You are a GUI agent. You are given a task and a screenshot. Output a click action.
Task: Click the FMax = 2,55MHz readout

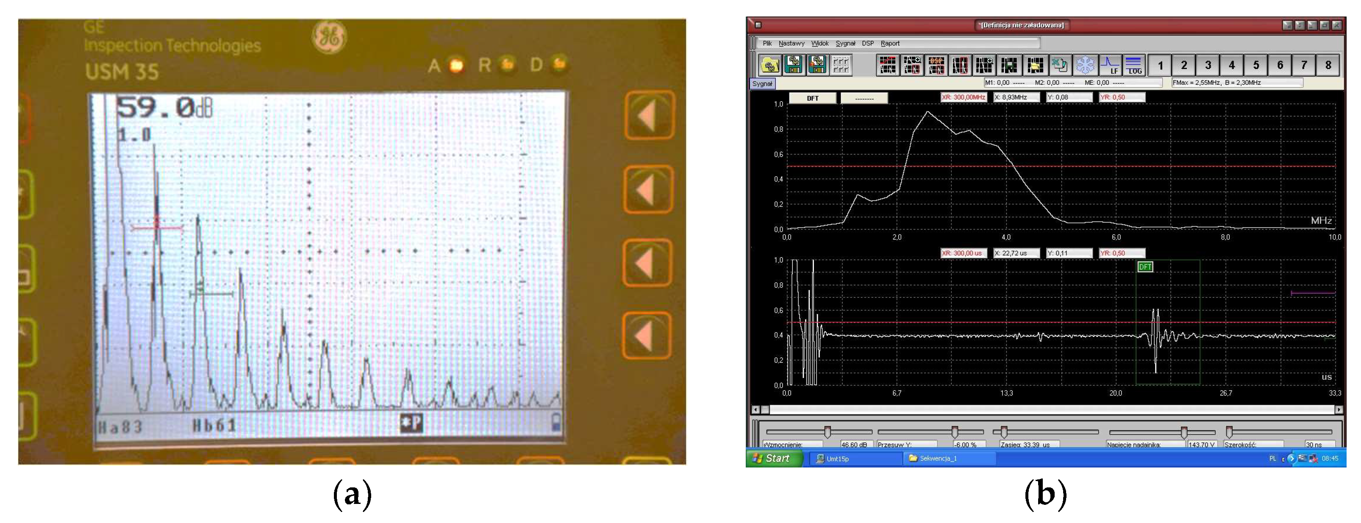[1237, 82]
